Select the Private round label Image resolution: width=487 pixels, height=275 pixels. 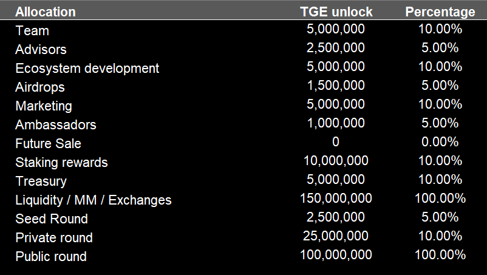tap(54, 237)
